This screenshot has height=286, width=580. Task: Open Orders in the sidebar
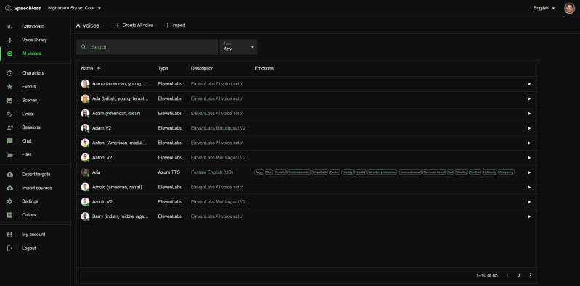(x=28, y=215)
